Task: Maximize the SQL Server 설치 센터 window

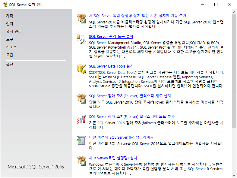Action: 216,5
